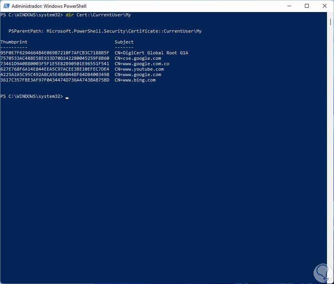Click the first prompt 'PS C:\WINDOWS\system32>'
This screenshot has width=334, height=284.
[32, 15]
